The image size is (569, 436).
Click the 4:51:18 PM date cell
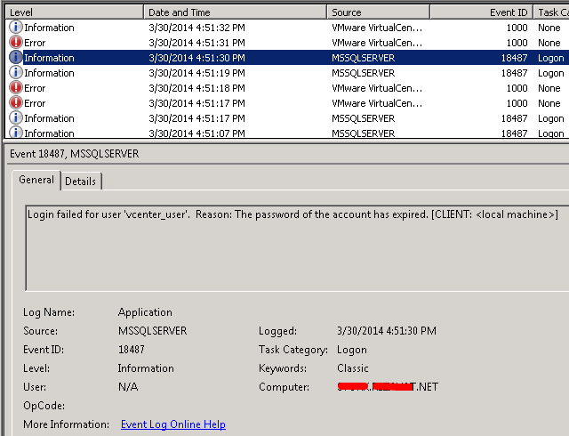(x=196, y=88)
